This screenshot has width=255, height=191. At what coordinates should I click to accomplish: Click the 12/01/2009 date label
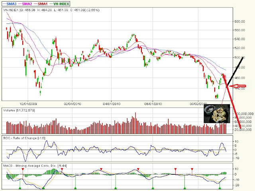click(28, 103)
